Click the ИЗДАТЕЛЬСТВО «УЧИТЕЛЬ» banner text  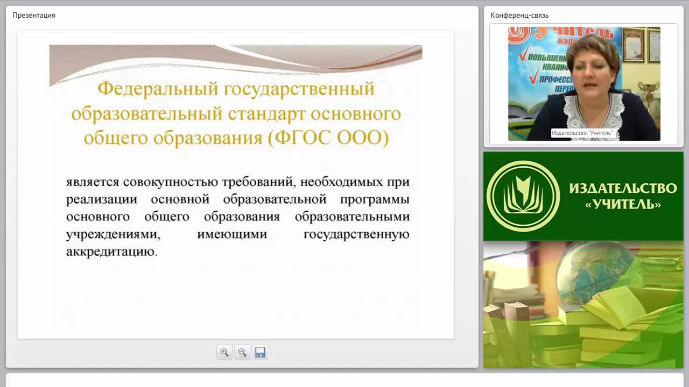[x=623, y=196]
